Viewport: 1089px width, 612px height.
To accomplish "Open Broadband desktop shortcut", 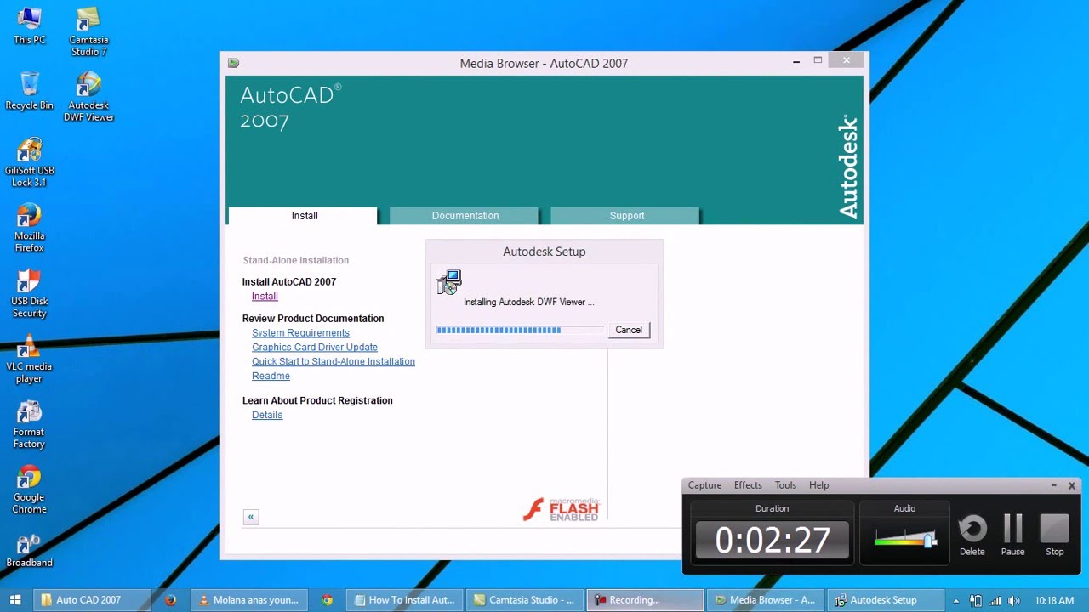I will [x=29, y=550].
